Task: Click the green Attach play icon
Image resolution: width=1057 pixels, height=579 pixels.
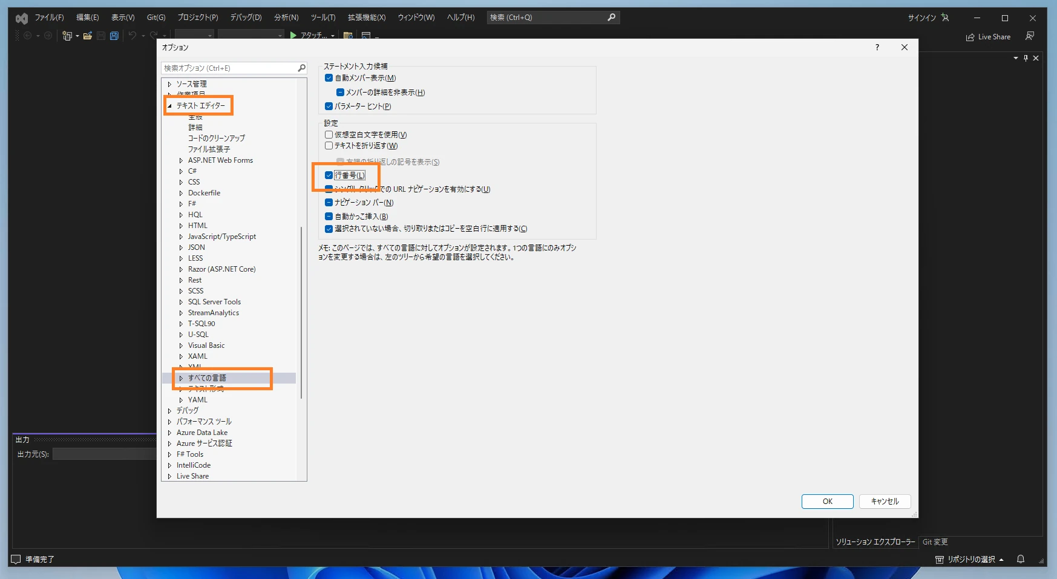Action: pos(293,36)
